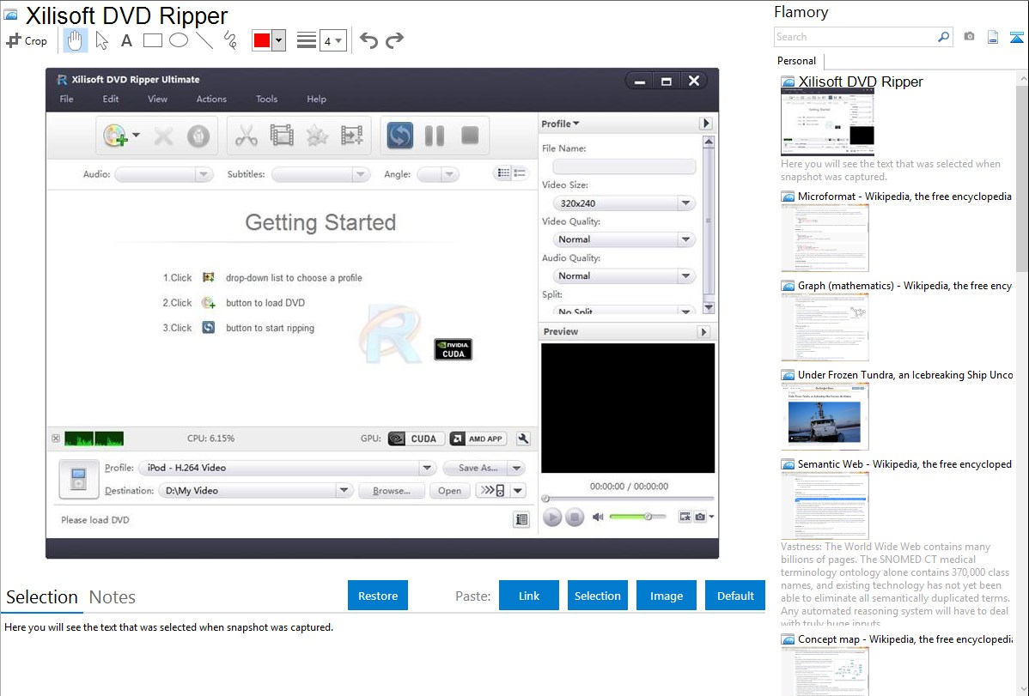Screen dimensions: 1029x696
Task: Open the film strip edit icon
Action: [282, 136]
